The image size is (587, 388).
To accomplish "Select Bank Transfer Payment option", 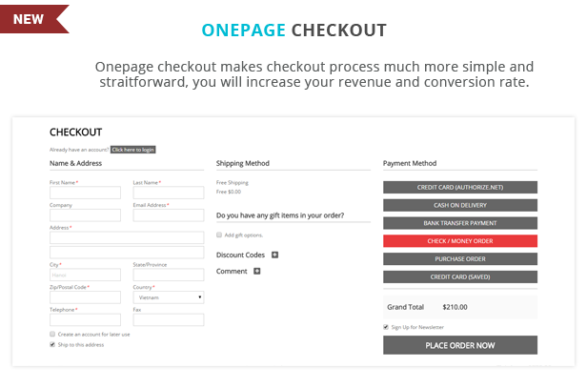I will click(460, 223).
